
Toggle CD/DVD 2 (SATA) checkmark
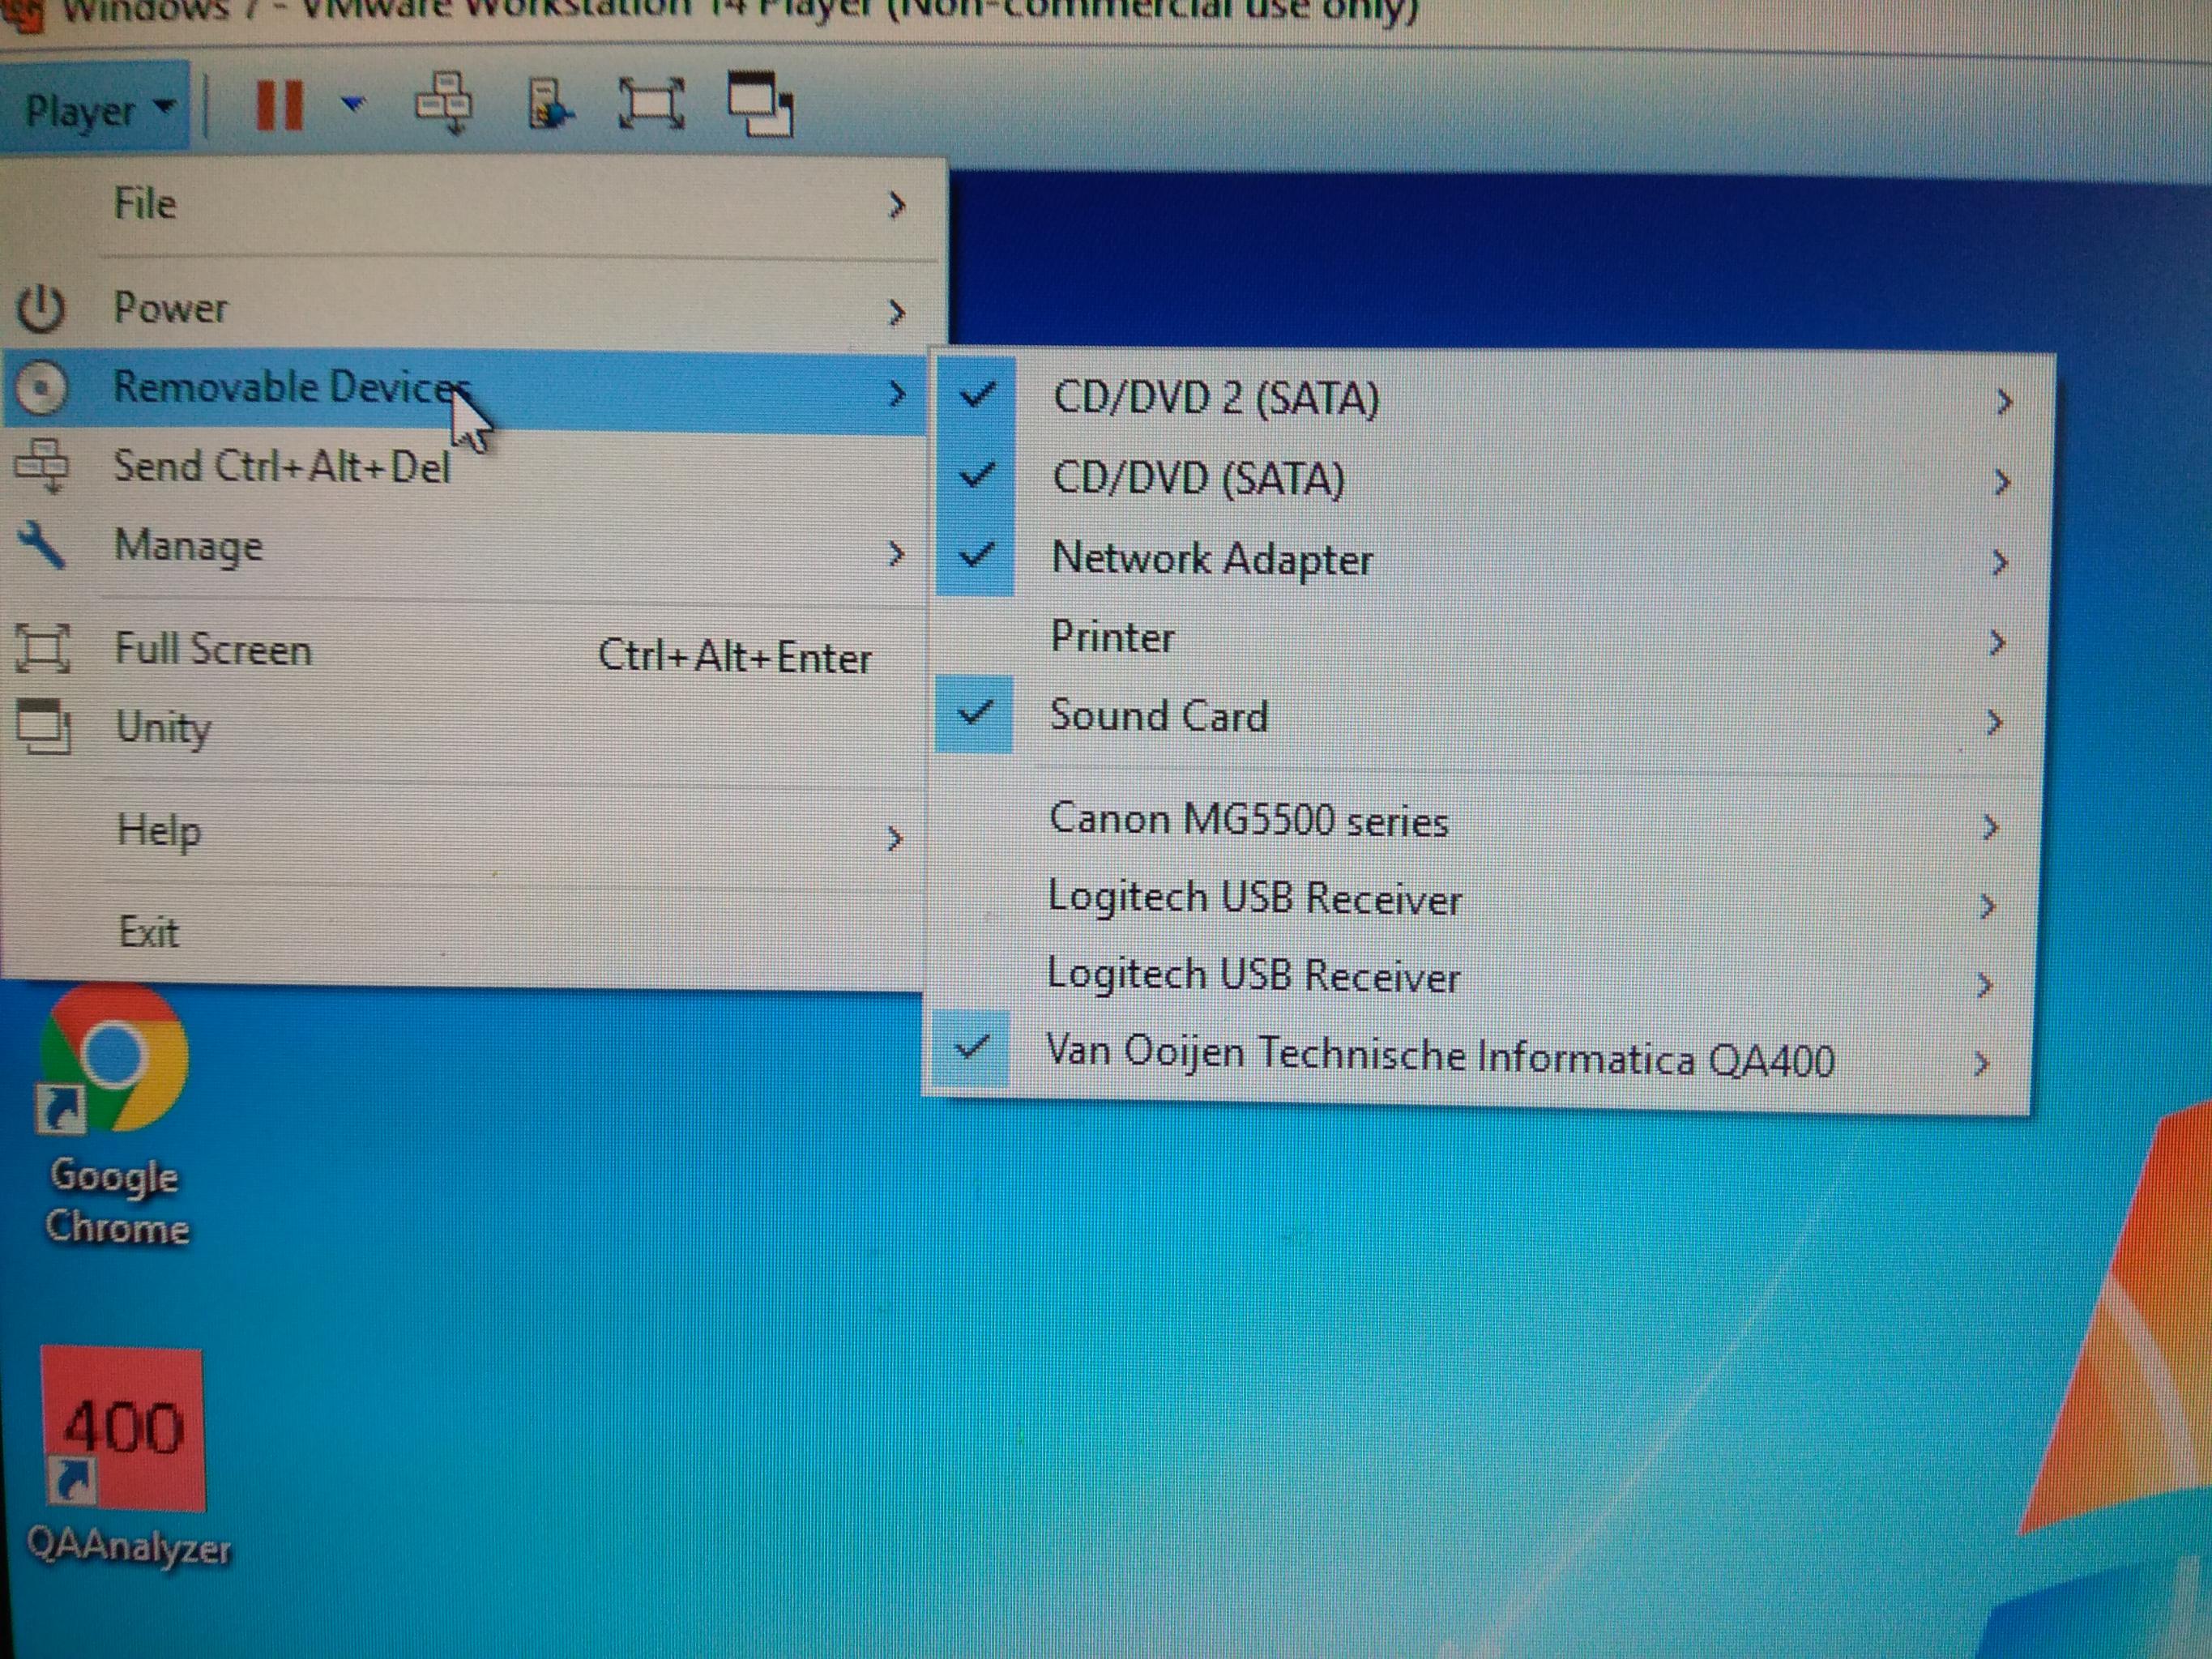(x=977, y=397)
